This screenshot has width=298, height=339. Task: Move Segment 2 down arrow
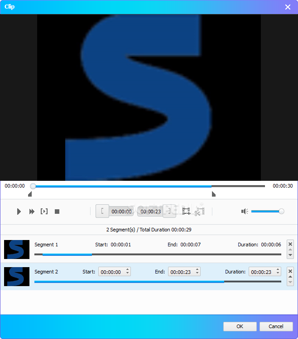(290, 282)
